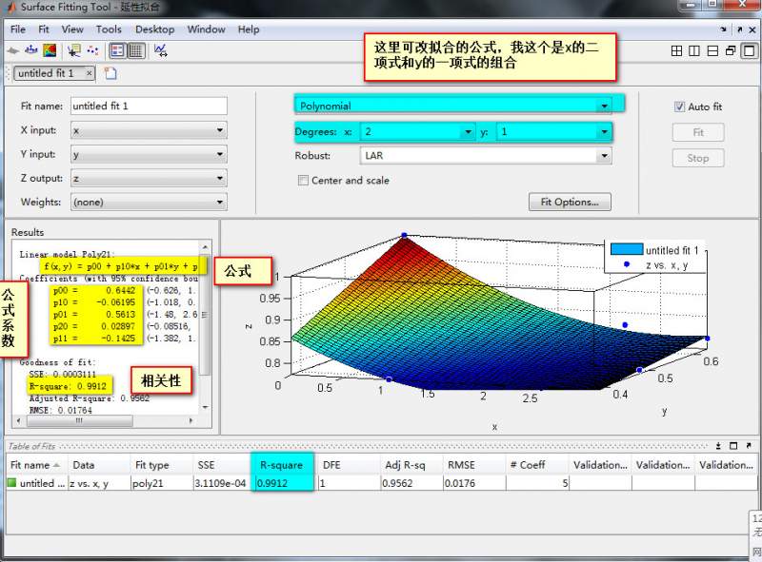Screen dimensions: 762x562
Task: Change the x degree dropdown set to 2
Action: point(418,131)
